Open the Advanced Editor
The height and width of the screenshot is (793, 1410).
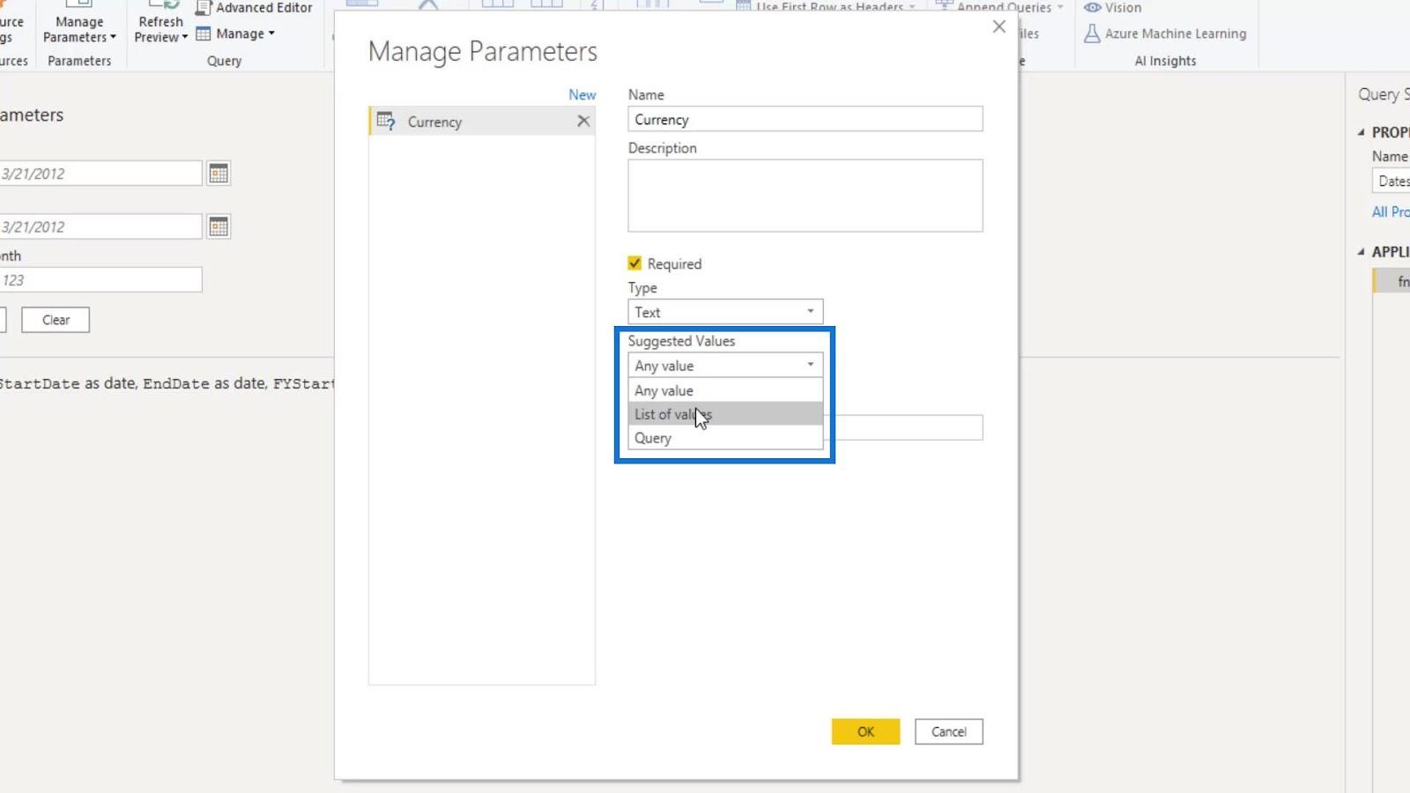[x=255, y=8]
